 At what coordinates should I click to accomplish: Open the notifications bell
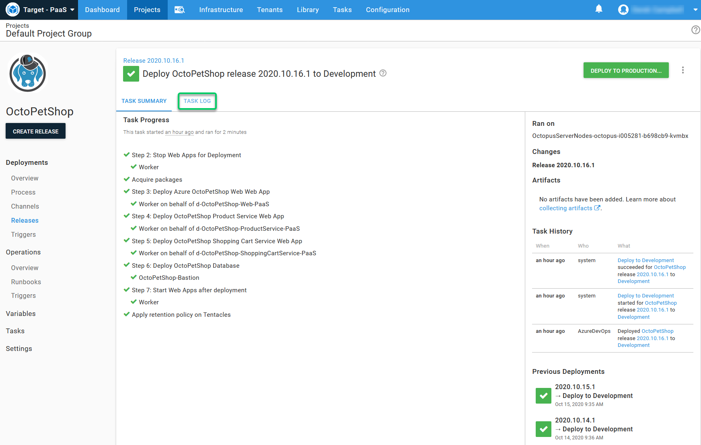point(598,9)
